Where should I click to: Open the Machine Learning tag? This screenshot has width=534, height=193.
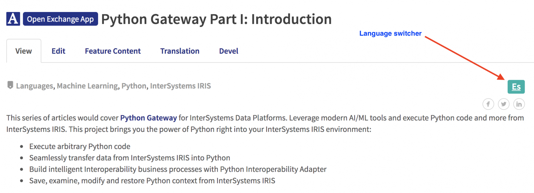pos(87,86)
